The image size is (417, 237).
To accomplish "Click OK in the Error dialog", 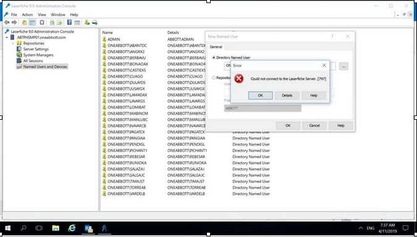I will click(x=260, y=96).
